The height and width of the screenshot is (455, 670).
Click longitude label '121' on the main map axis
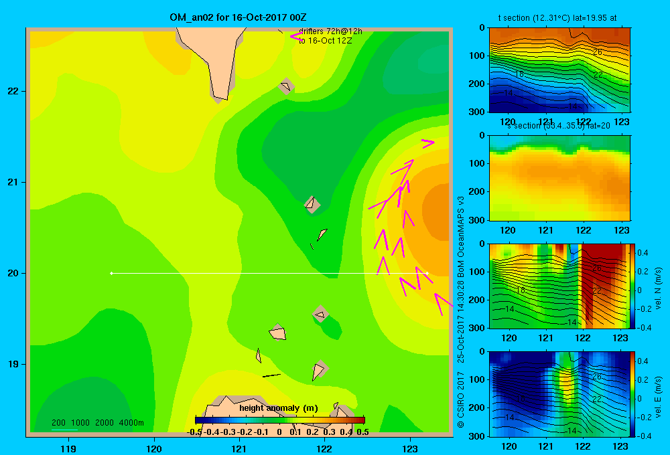pyautogui.click(x=239, y=448)
